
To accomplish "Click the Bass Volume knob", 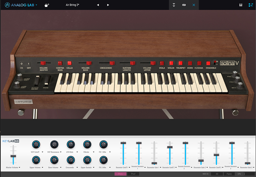I will [x=54, y=160].
